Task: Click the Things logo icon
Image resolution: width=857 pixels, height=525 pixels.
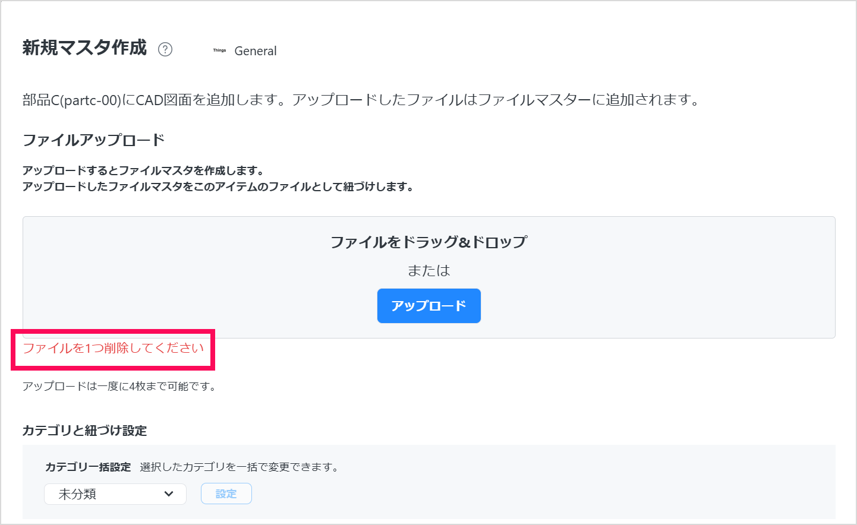Action: point(219,50)
